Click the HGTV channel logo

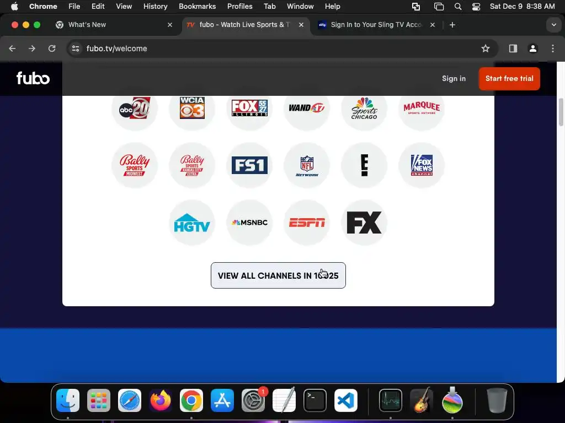pos(192,223)
